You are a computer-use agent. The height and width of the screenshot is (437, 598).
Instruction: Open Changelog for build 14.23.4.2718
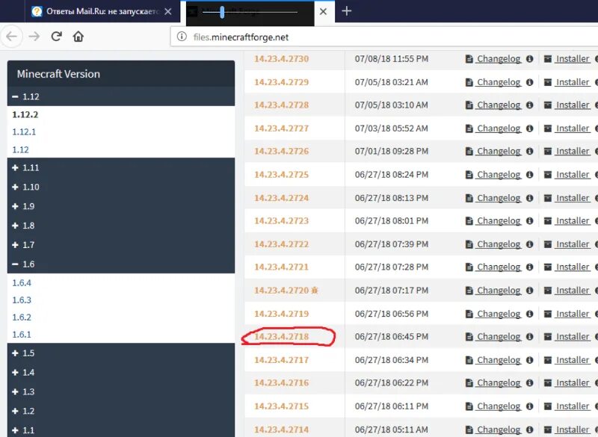coord(499,337)
